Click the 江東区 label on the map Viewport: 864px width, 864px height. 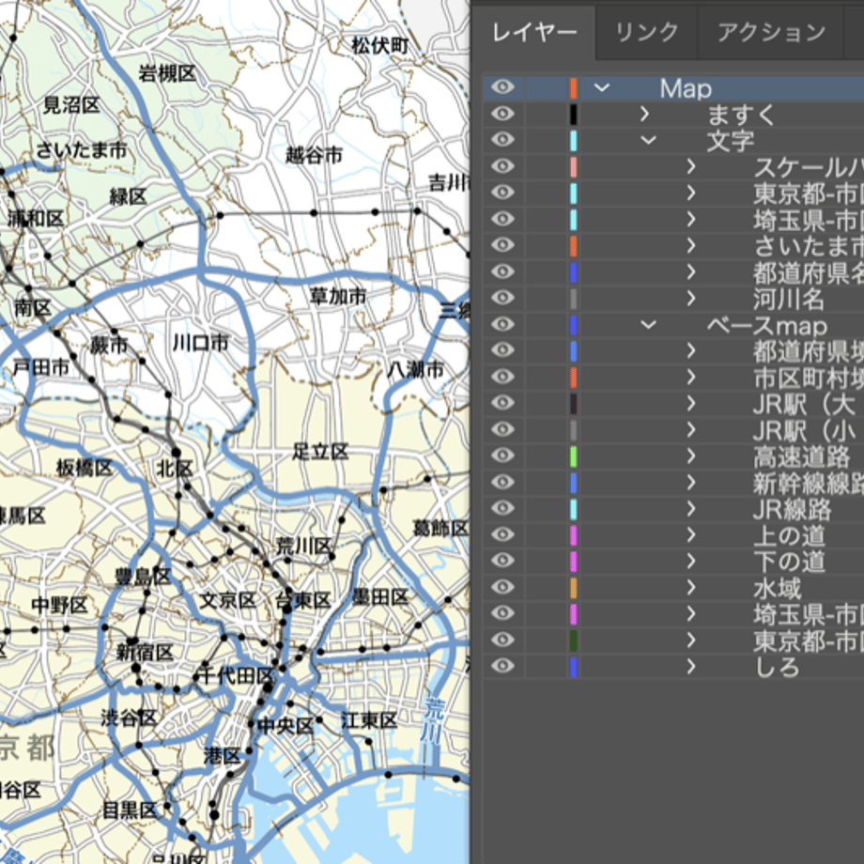pyautogui.click(x=369, y=719)
